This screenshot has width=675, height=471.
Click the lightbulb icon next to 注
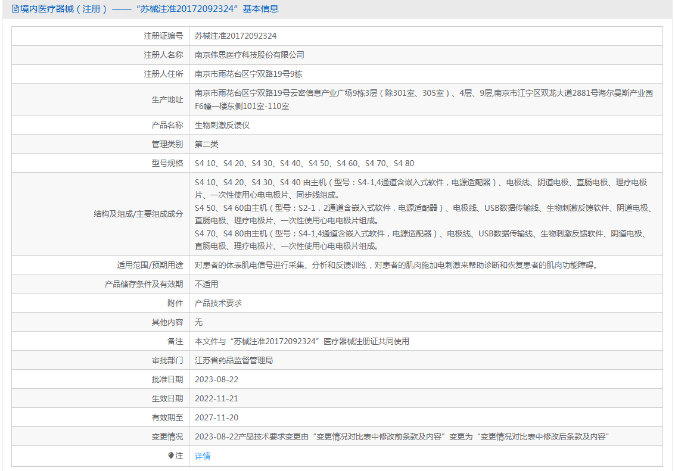[172, 456]
